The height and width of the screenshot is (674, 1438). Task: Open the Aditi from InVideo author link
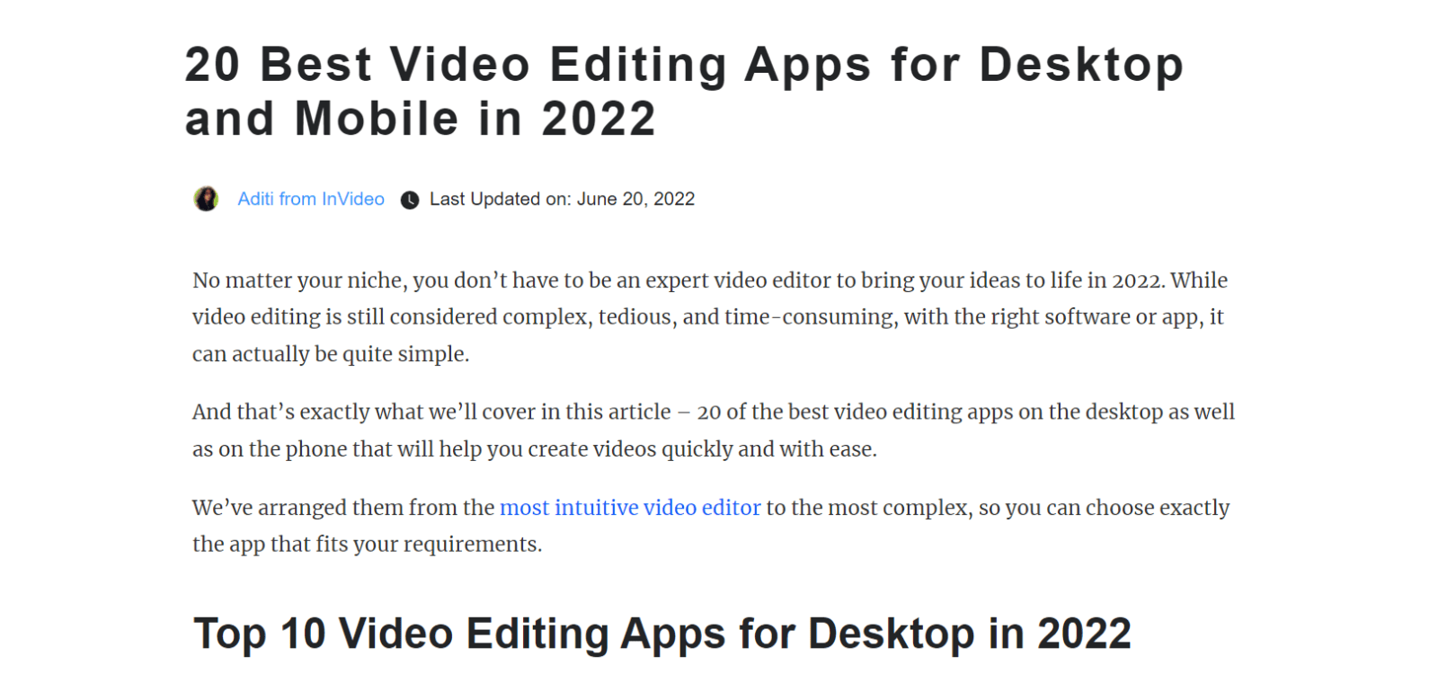click(x=310, y=199)
